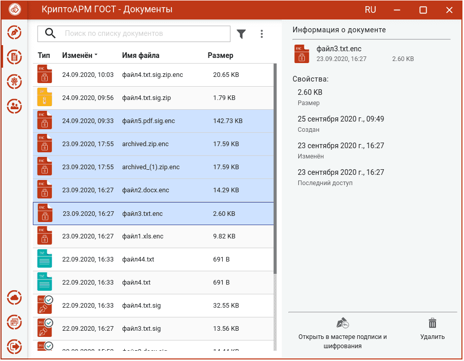
Task: Open the certificates sidebar icon
Action: (14, 82)
